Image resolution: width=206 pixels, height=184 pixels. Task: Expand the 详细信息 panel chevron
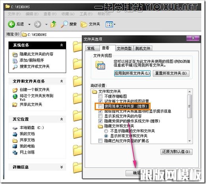pyautogui.click(x=61, y=167)
